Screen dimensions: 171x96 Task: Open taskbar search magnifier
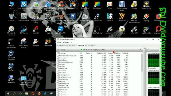14,93
